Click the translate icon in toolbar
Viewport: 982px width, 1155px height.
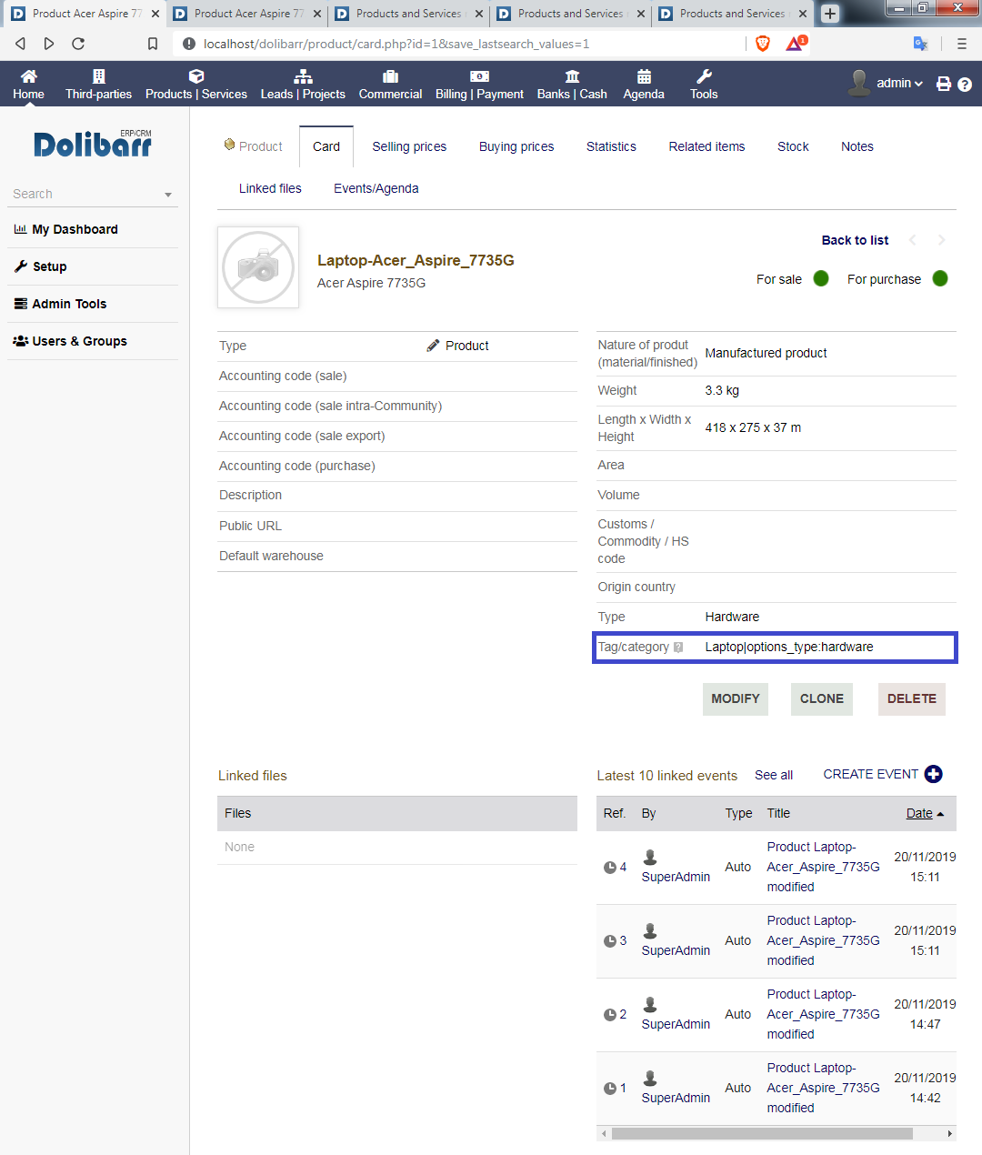tap(920, 44)
